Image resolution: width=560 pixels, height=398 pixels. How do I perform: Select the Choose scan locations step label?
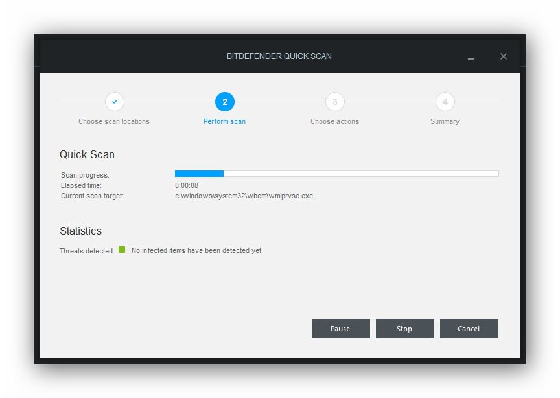(114, 121)
